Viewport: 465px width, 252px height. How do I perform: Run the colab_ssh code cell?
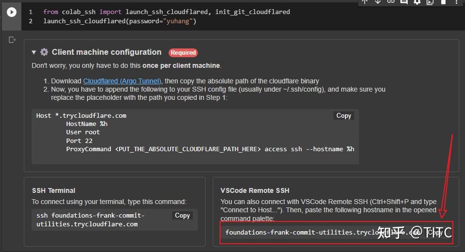[12, 12]
